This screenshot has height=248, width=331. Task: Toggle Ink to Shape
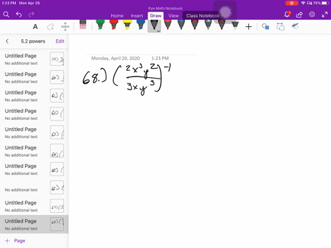tap(281, 27)
